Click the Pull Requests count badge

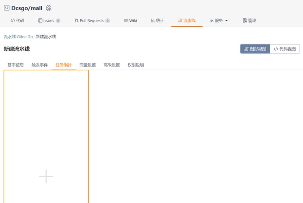(108, 20)
